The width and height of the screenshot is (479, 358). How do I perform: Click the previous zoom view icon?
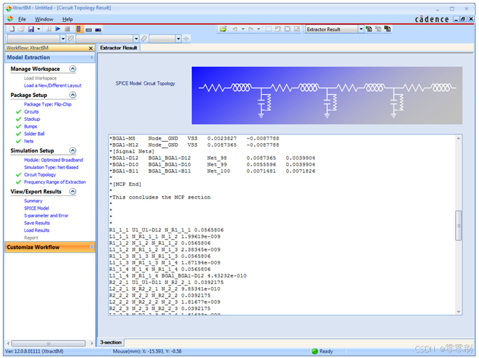(x=277, y=29)
